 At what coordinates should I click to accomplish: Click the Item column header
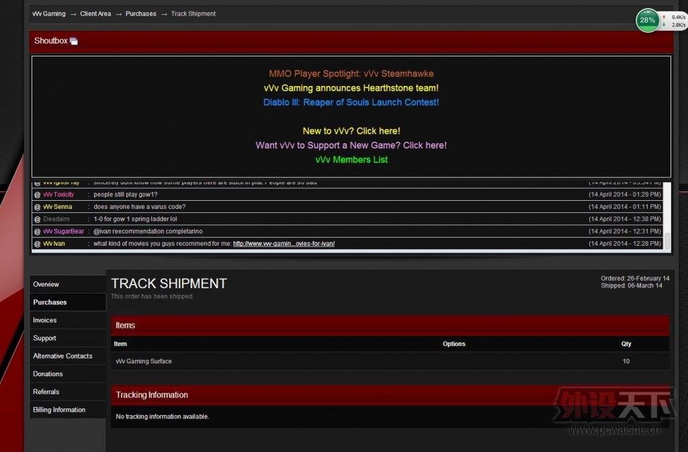(120, 344)
